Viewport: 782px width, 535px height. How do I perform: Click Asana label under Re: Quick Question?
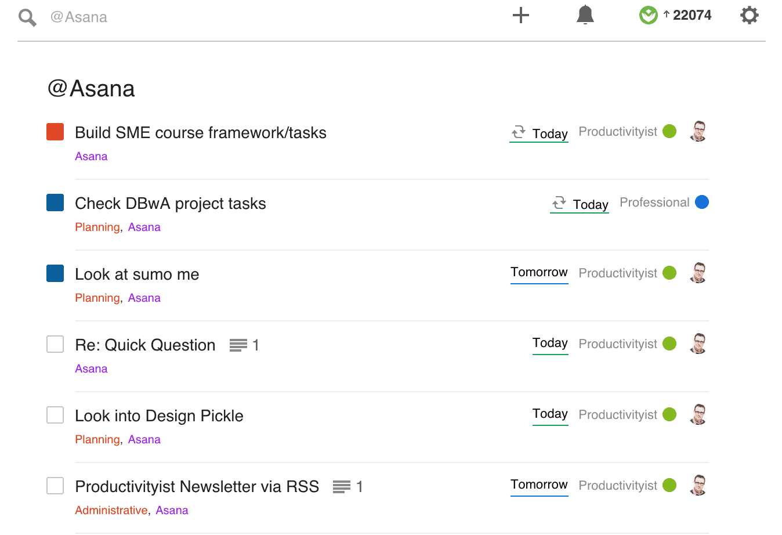91,368
